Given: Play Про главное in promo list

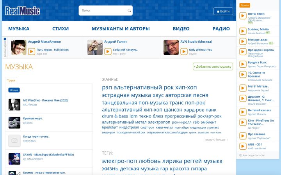Looking at the screenshot, I should point(243,136).
